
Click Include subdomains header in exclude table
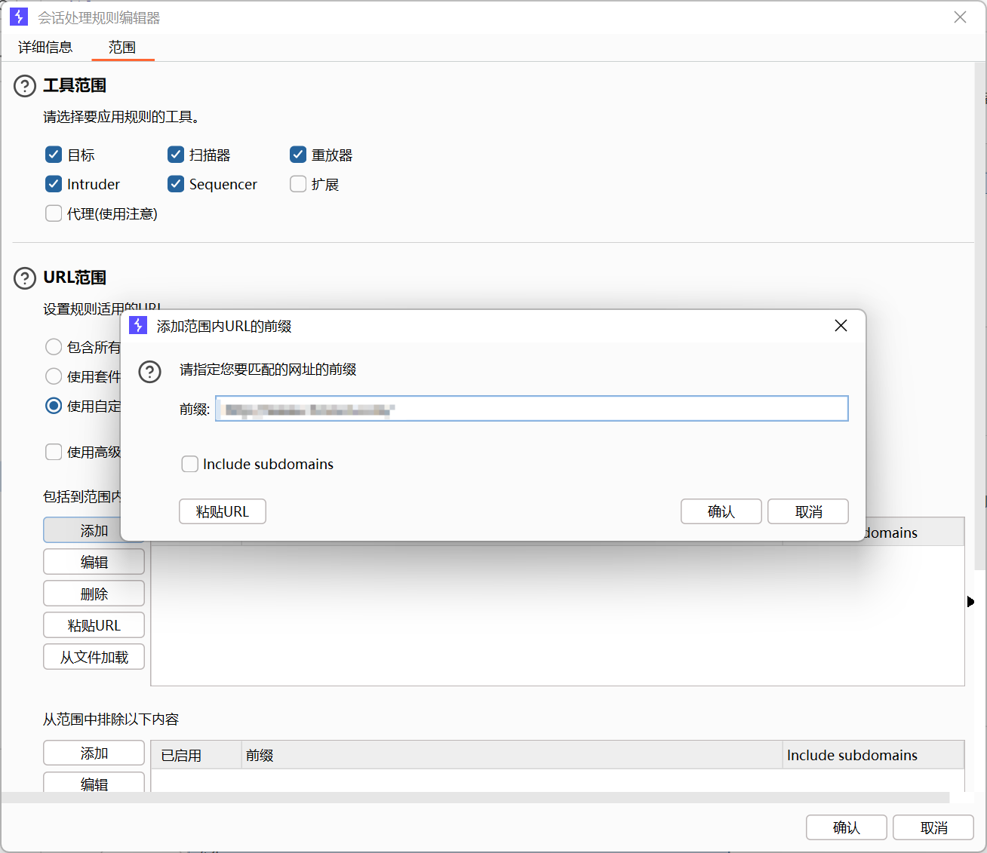tap(873, 755)
